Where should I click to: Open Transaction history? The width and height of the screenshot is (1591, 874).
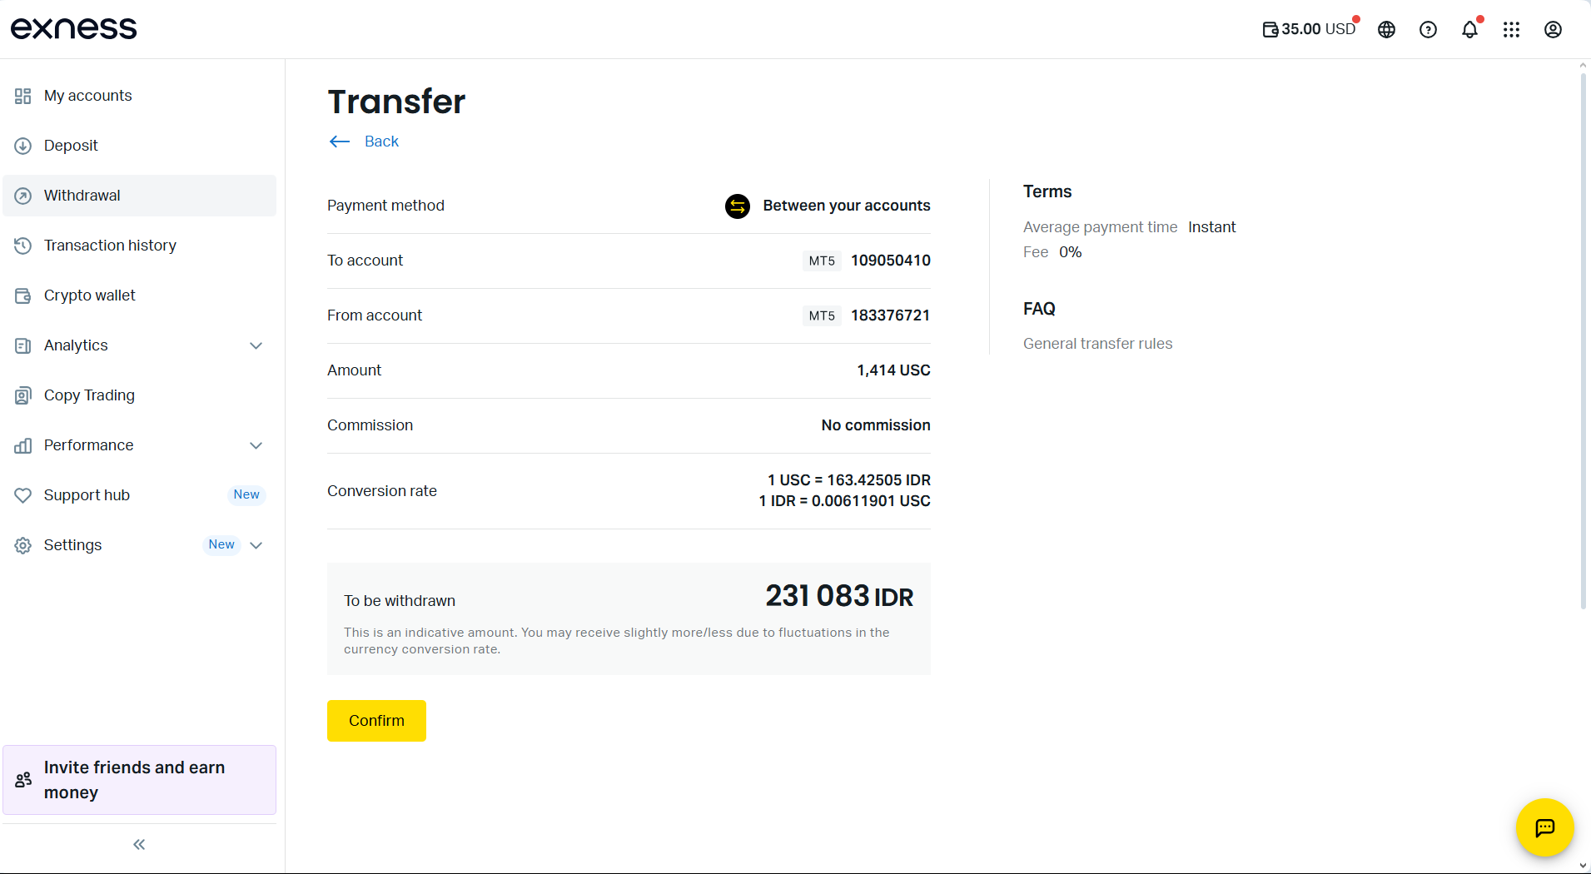click(x=139, y=246)
